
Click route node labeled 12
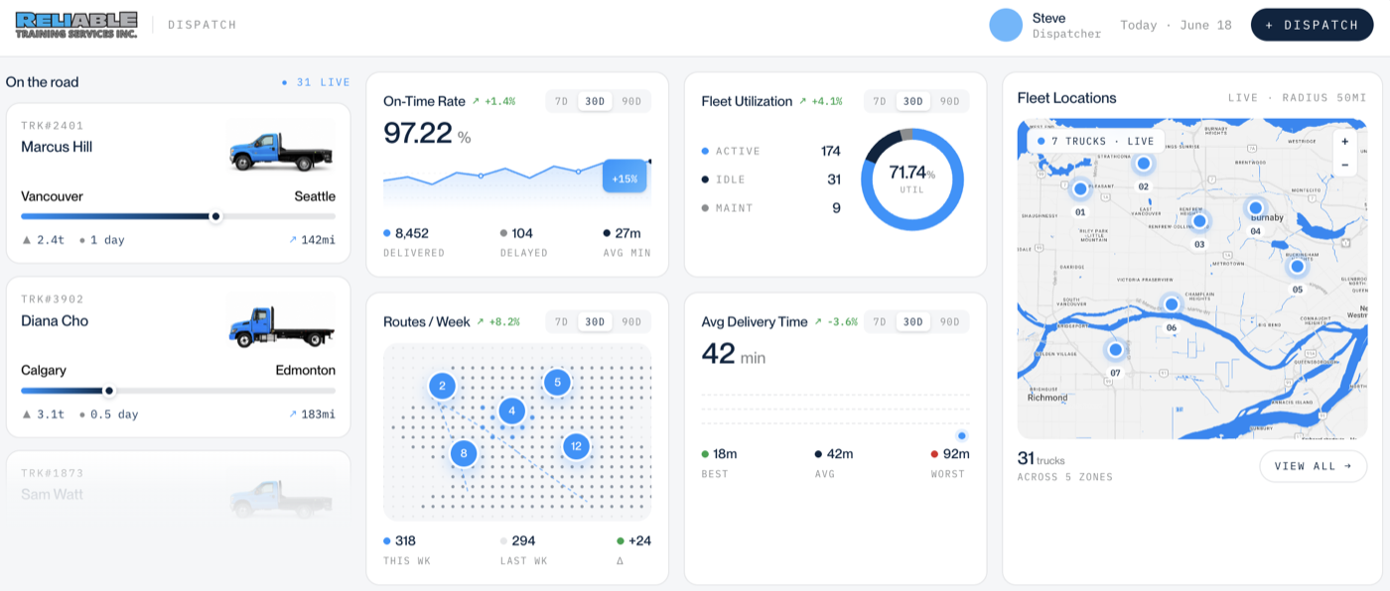point(576,446)
